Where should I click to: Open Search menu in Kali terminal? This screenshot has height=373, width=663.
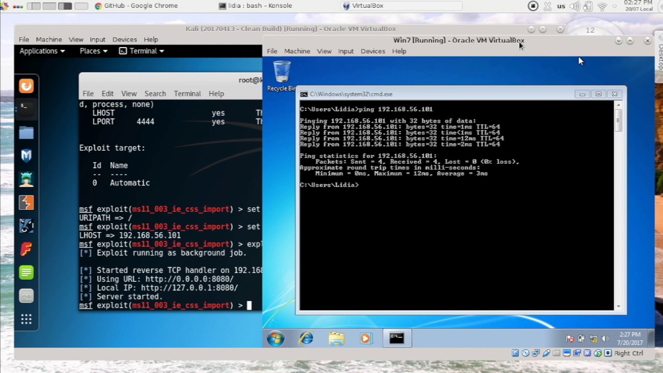155,93
